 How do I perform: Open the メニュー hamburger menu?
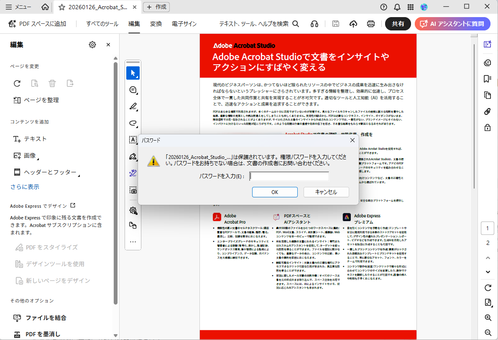[x=18, y=7]
